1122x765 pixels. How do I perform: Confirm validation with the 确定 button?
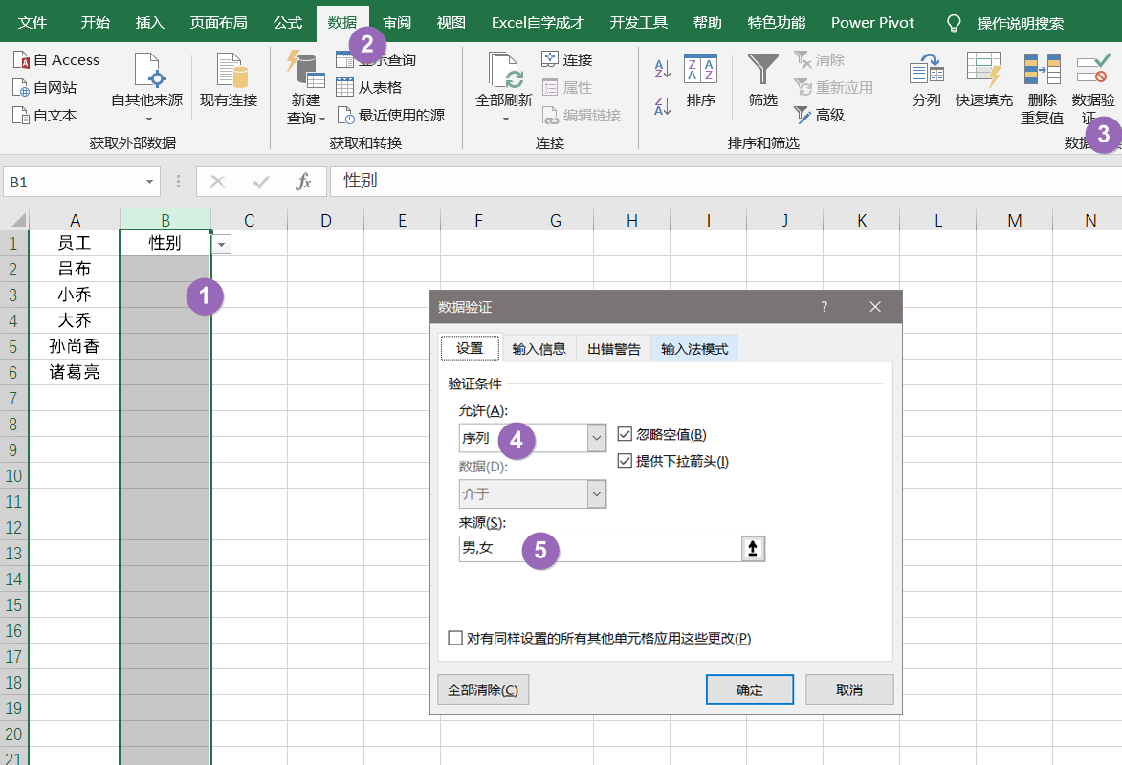point(749,688)
